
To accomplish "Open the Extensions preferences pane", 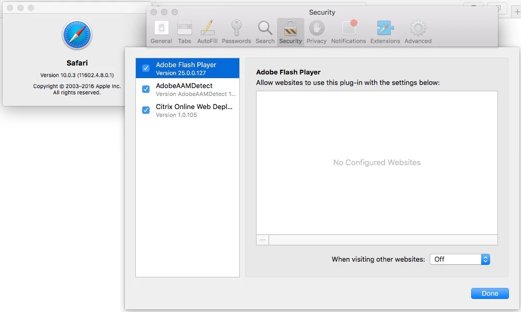I will (x=385, y=32).
